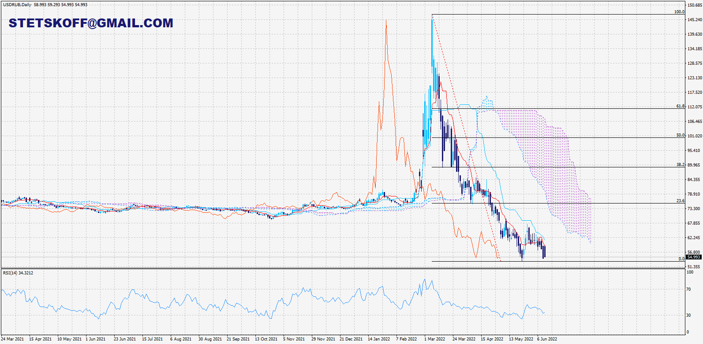
Task: Click the RSI scale 30 label
Action: click(688, 315)
